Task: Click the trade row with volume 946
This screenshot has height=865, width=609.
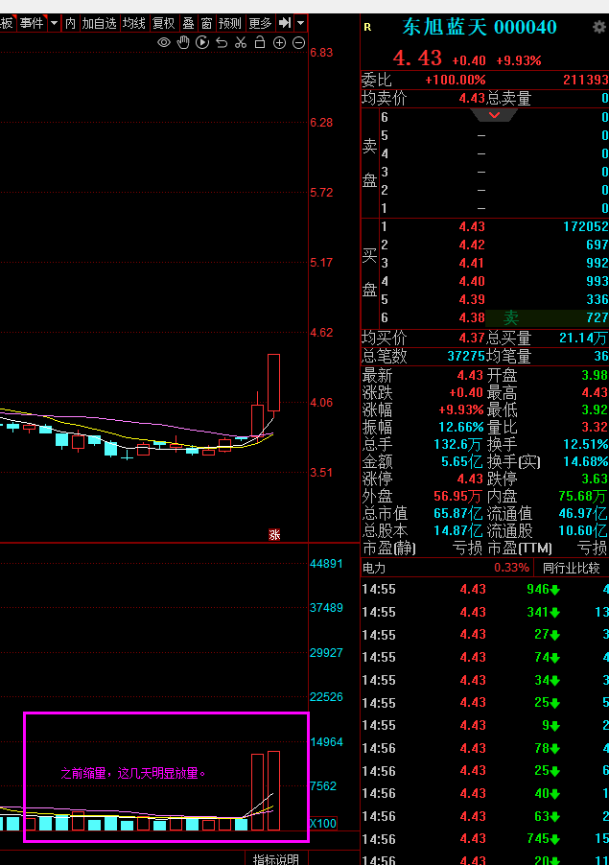Action: [485, 589]
